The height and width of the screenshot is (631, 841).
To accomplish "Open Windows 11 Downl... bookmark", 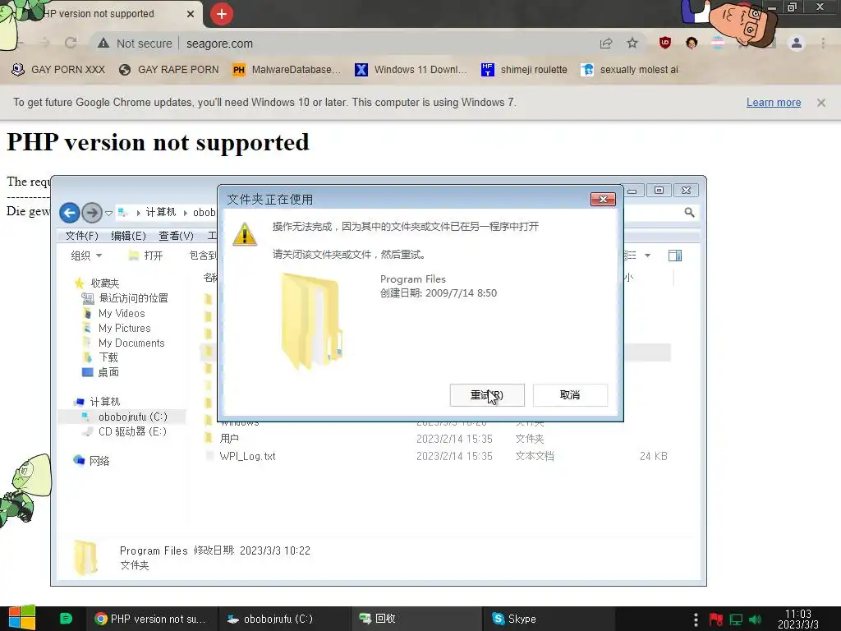I will coord(411,70).
